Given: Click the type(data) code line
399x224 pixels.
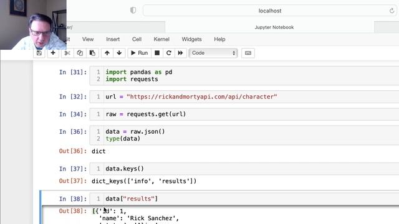Looking at the screenshot, I should [123, 139].
